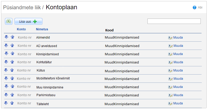Sort by the Nimetus column header
The height and width of the screenshot is (109, 208).
coord(42,29)
